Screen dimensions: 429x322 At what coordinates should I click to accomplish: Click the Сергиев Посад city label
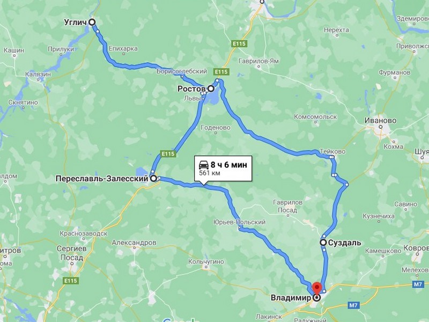coord(72,253)
